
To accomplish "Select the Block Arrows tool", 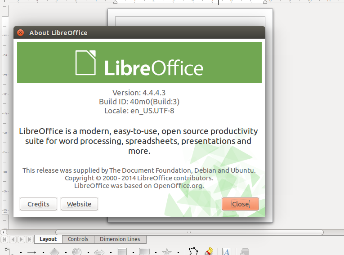I will click(x=99, y=252).
